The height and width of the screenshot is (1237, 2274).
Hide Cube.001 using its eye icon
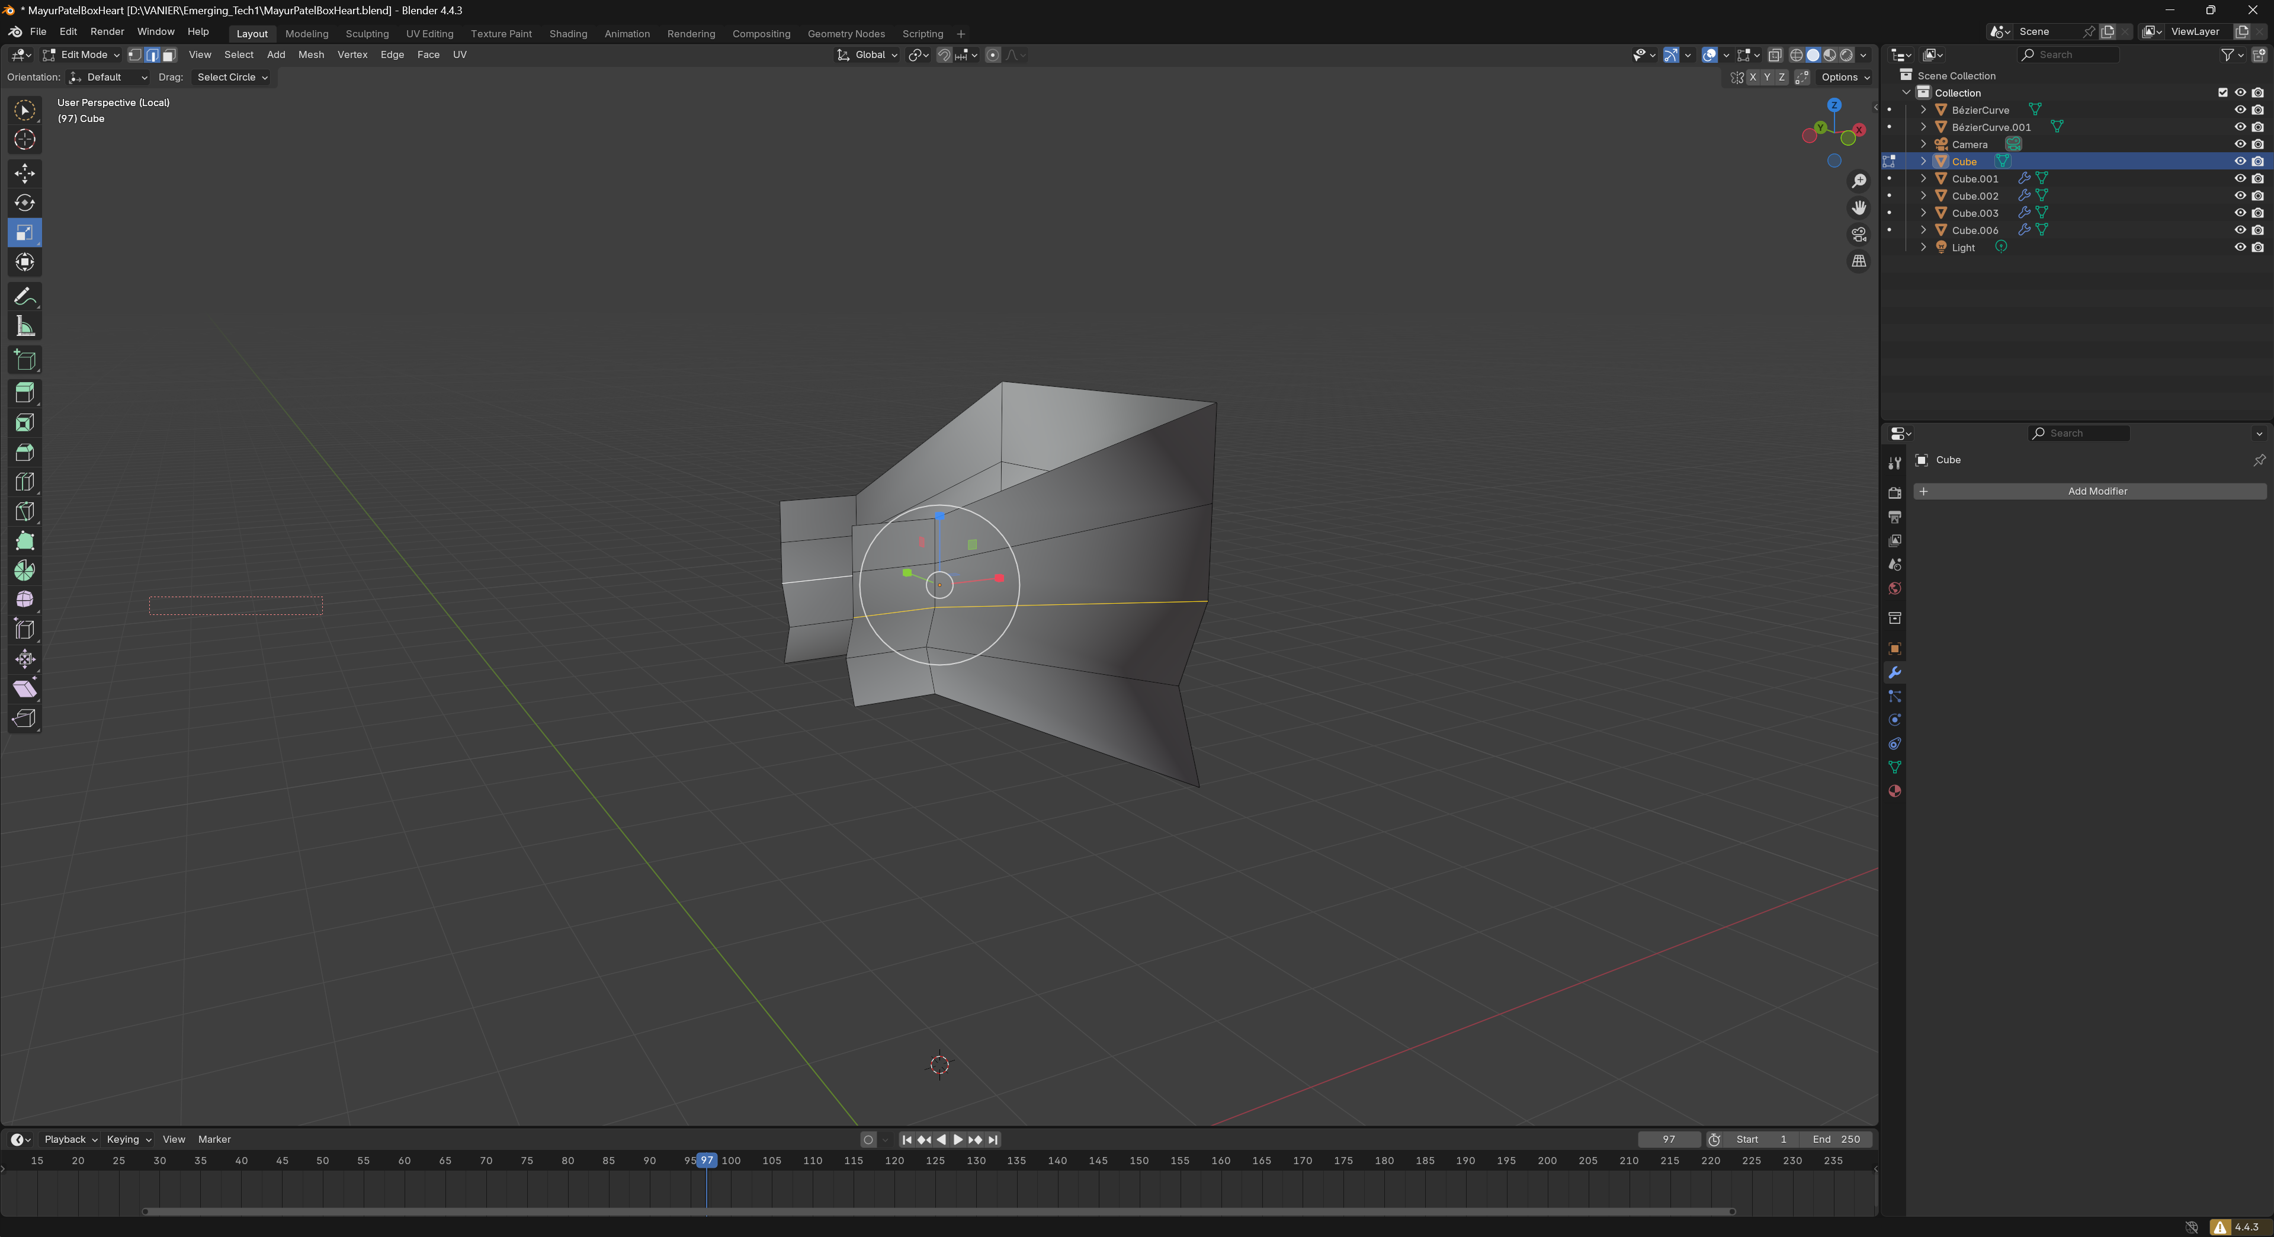point(2240,178)
